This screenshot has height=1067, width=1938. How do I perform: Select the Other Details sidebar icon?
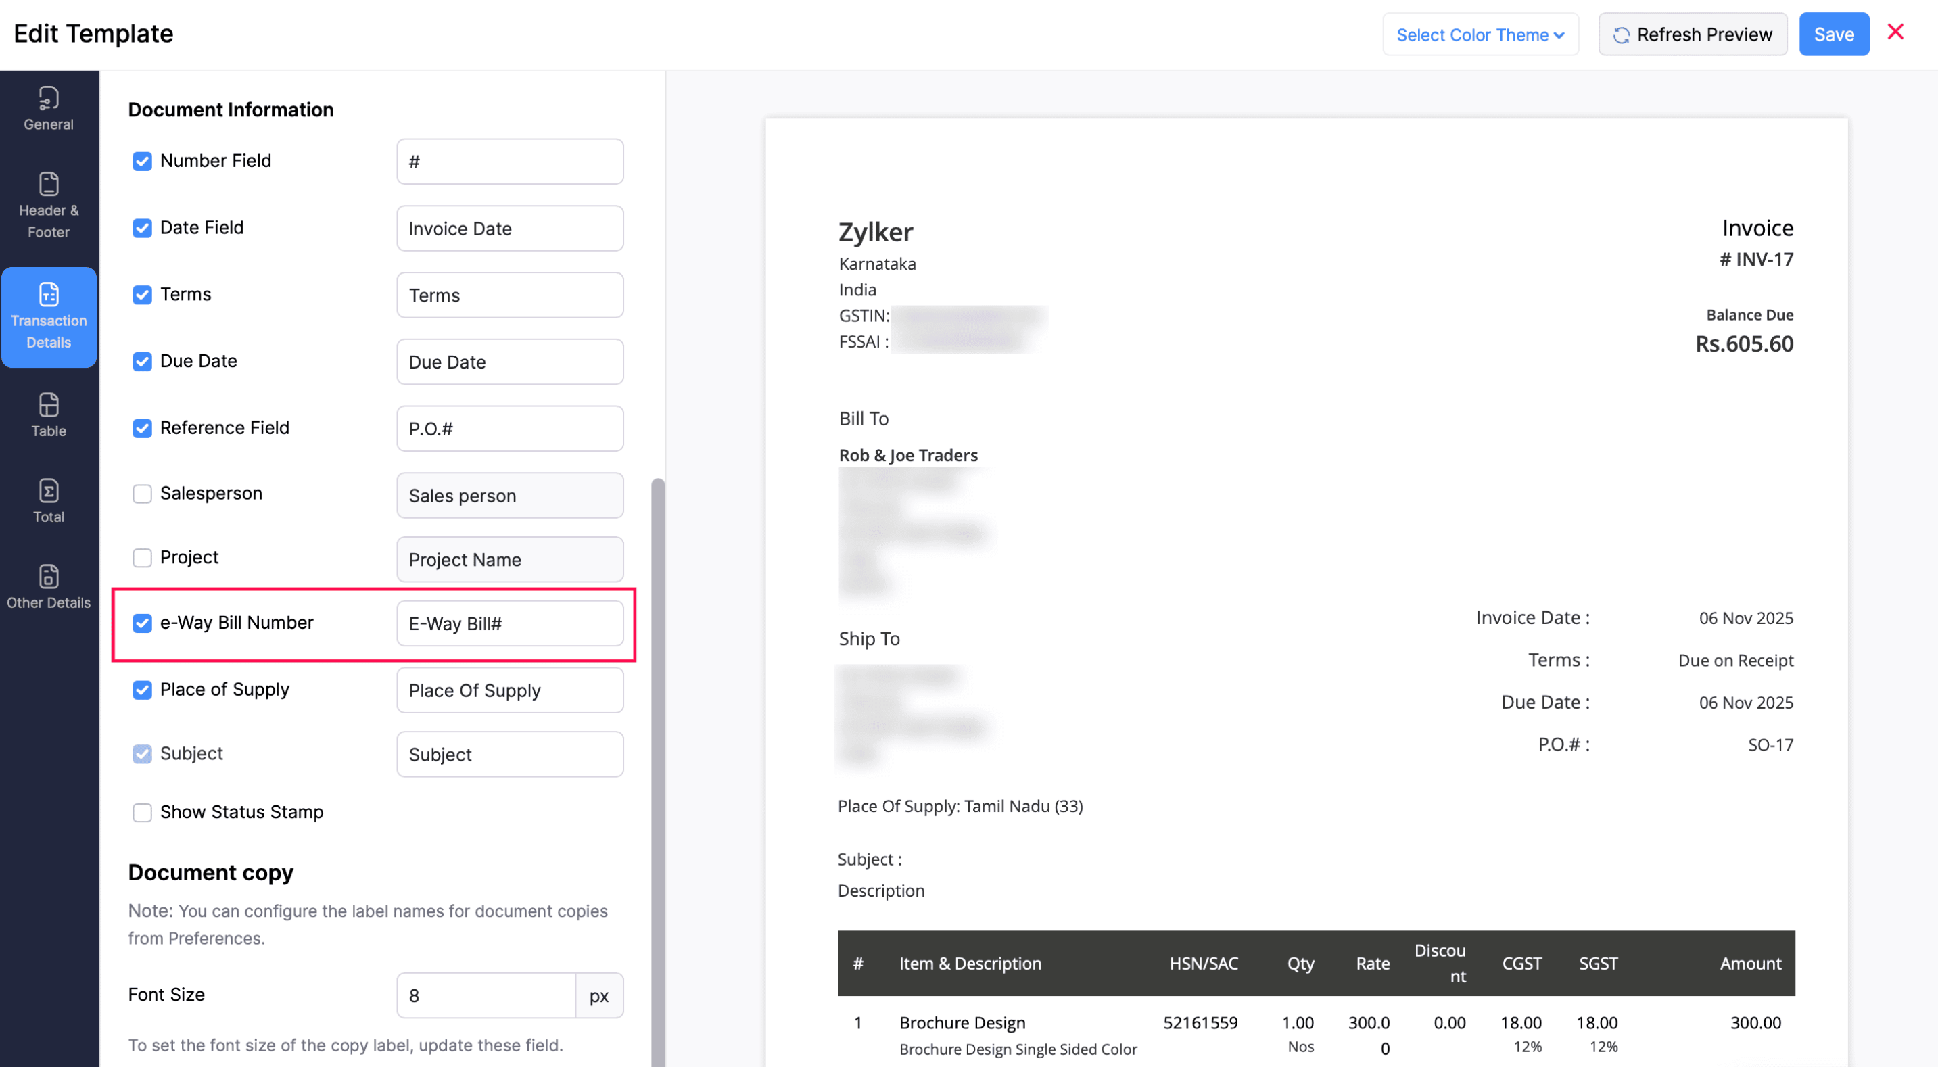[47, 586]
